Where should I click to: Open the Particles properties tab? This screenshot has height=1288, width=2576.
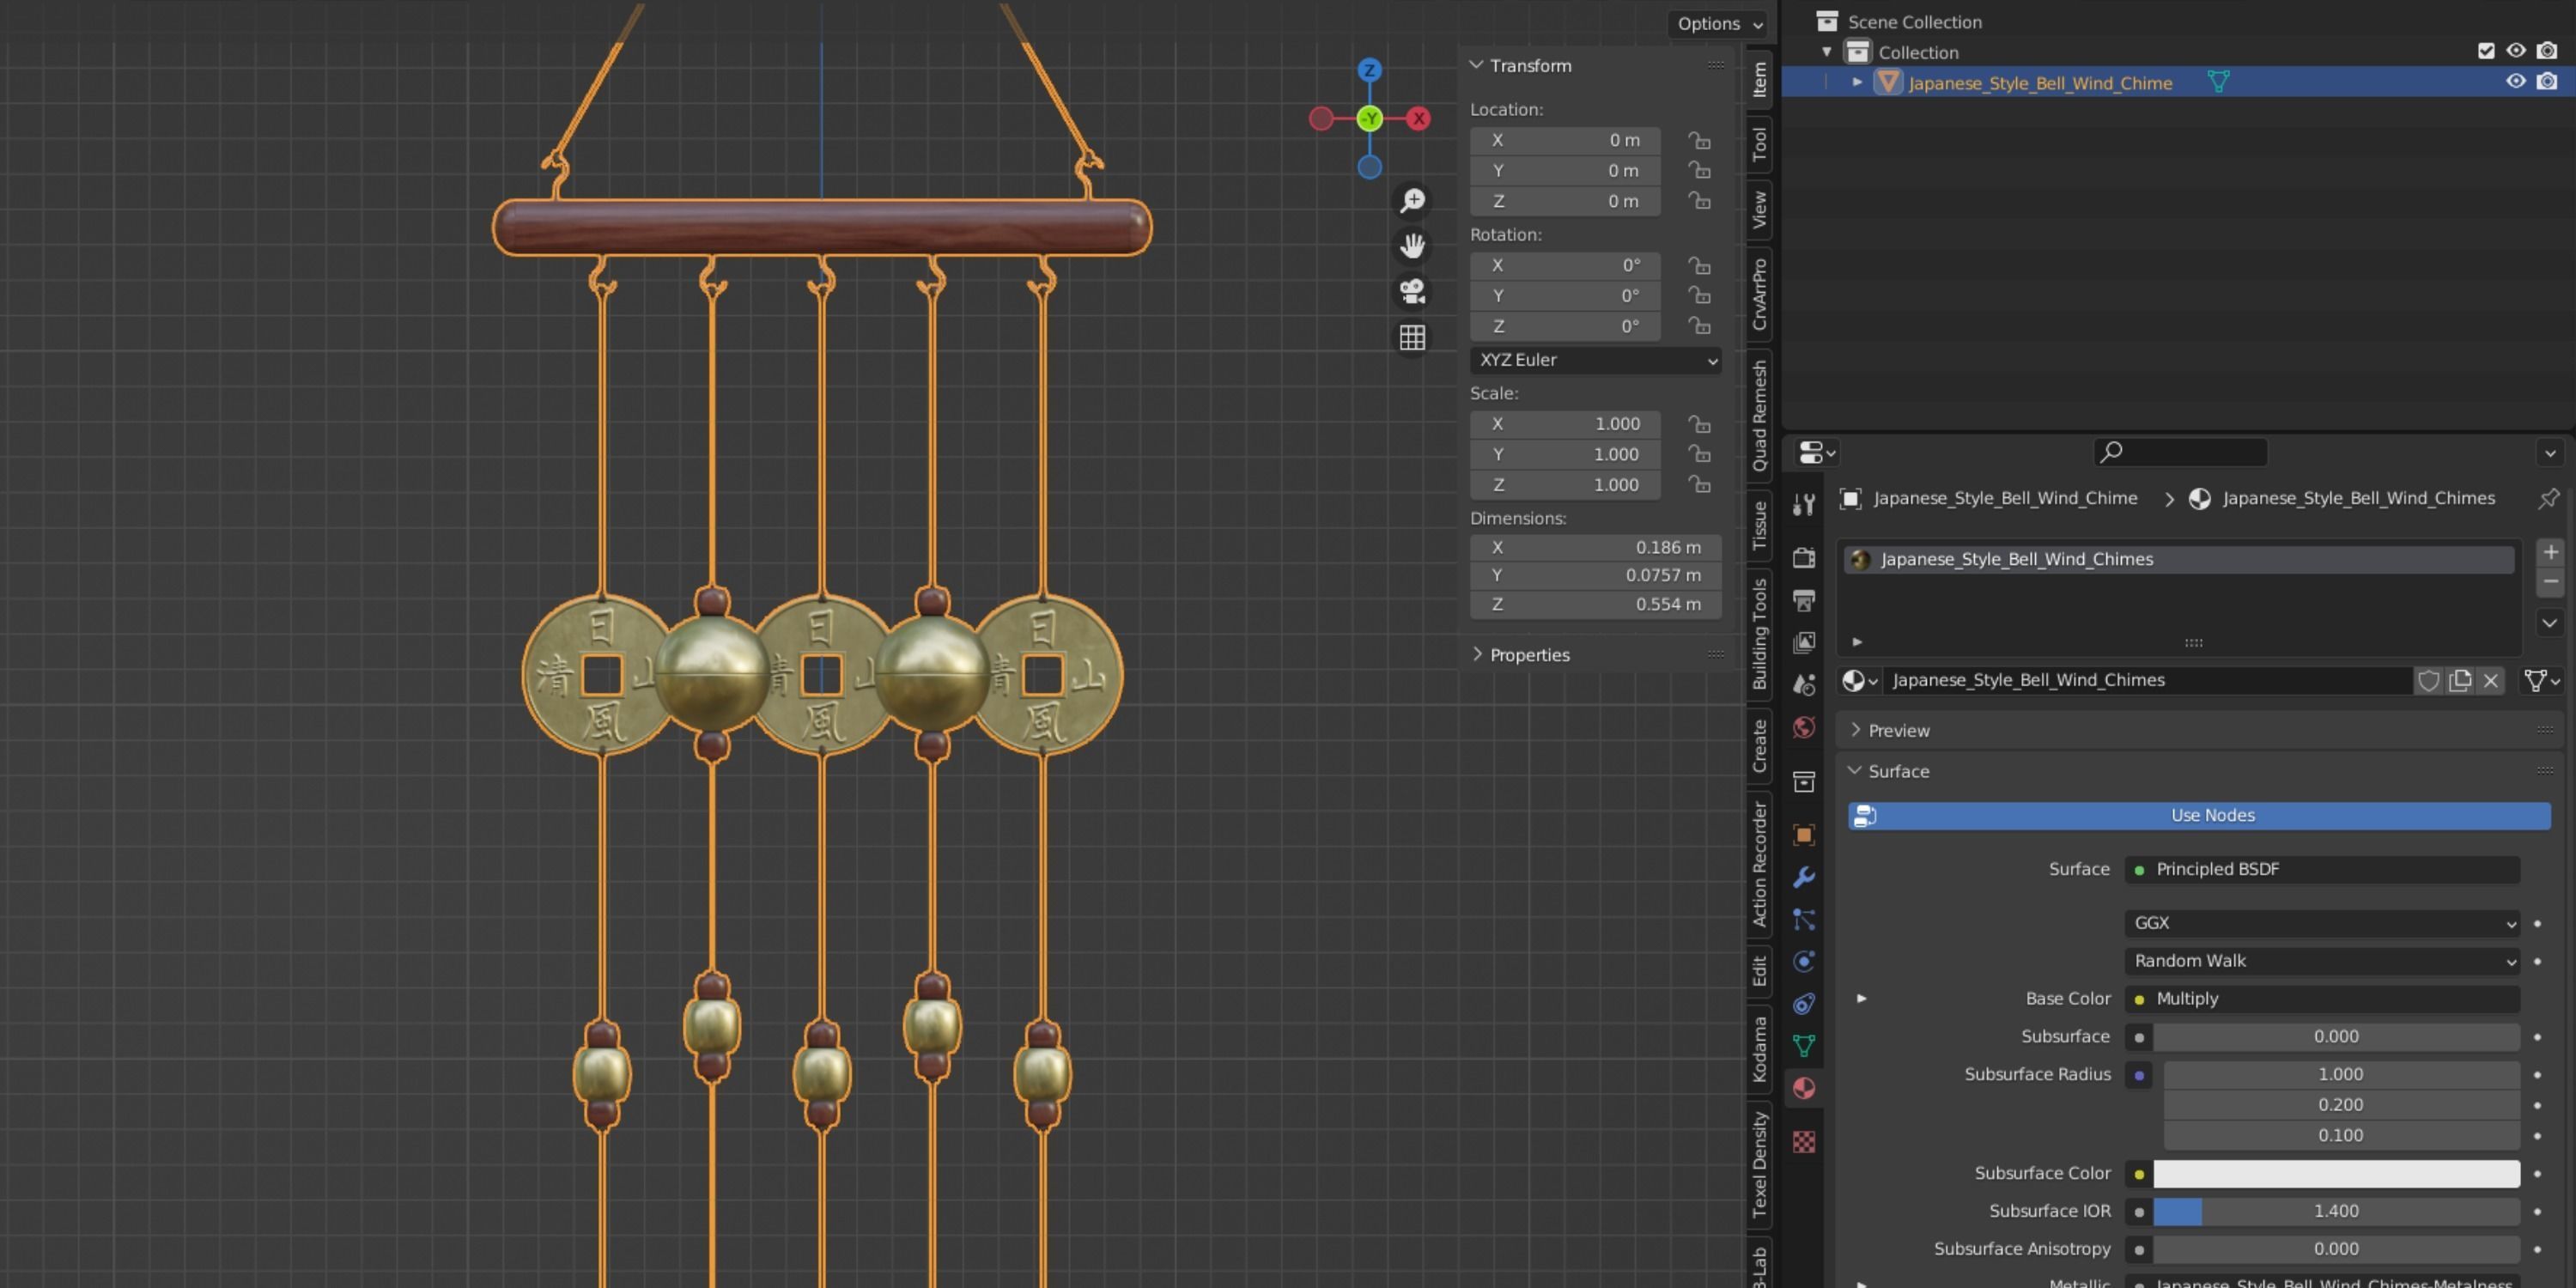tap(1804, 919)
